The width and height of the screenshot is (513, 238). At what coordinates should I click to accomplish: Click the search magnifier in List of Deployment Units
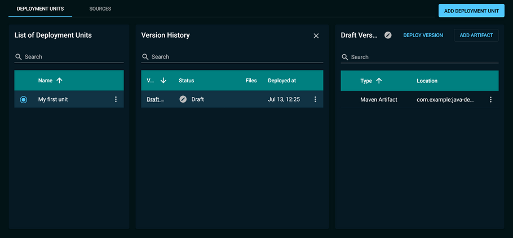coord(18,56)
